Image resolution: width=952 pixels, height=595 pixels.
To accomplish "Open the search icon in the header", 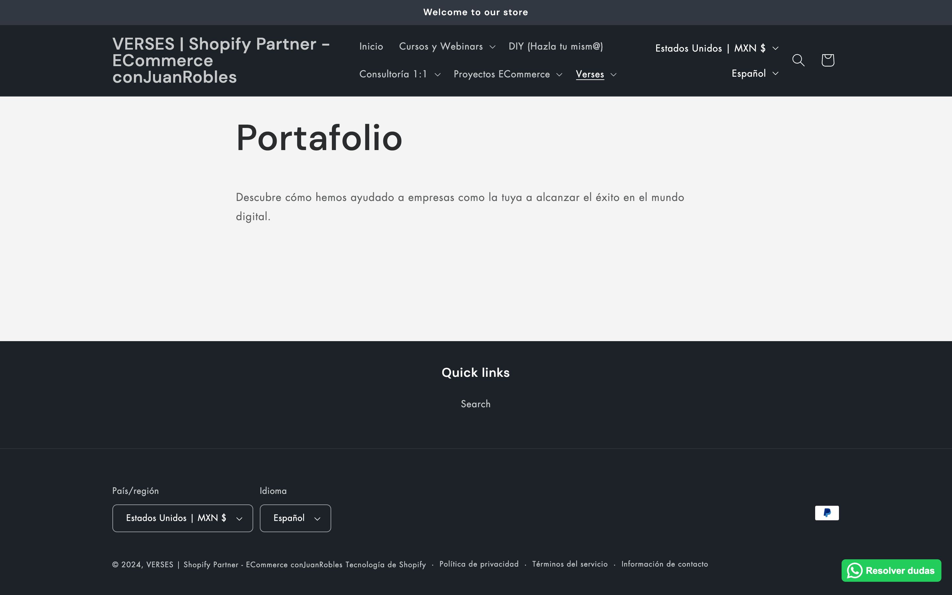I will coord(798,60).
